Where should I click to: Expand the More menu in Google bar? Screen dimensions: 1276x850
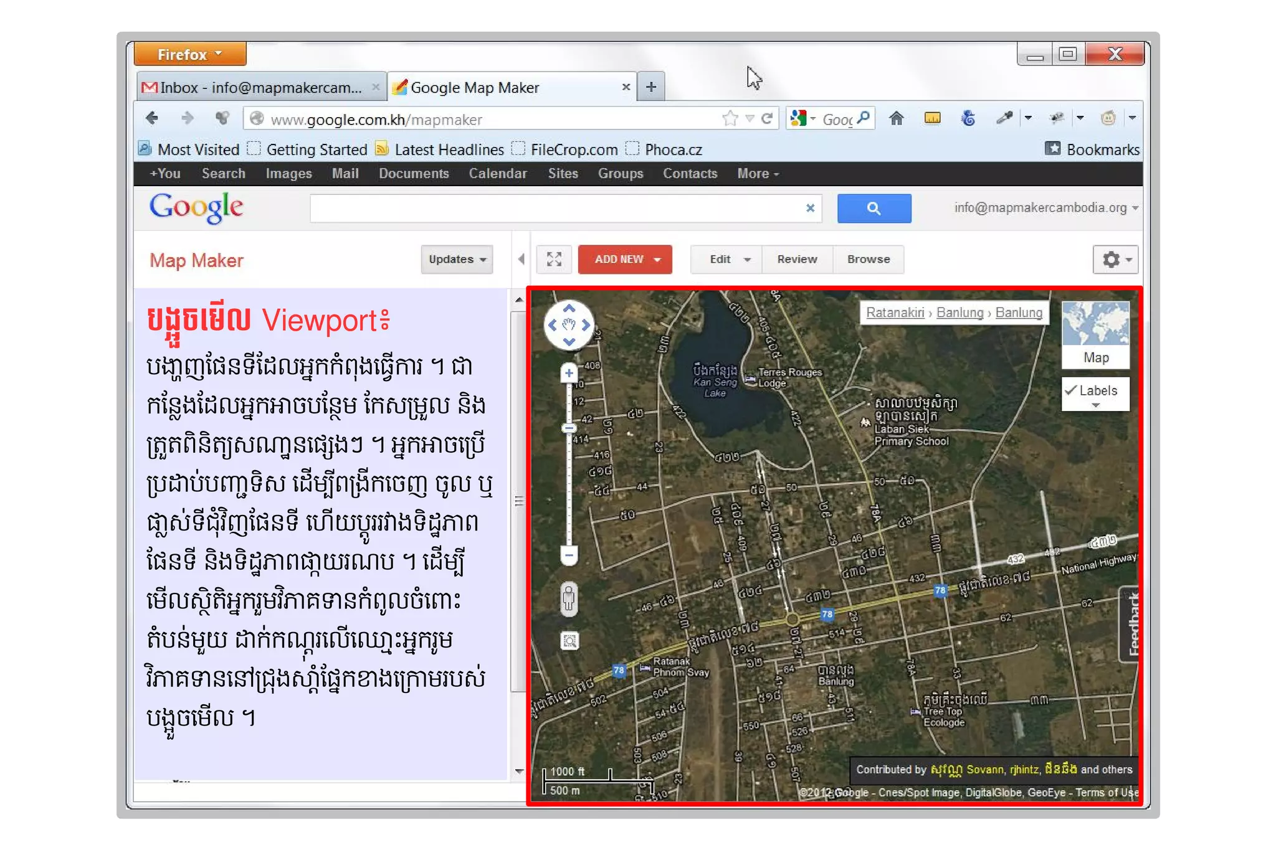click(x=758, y=174)
